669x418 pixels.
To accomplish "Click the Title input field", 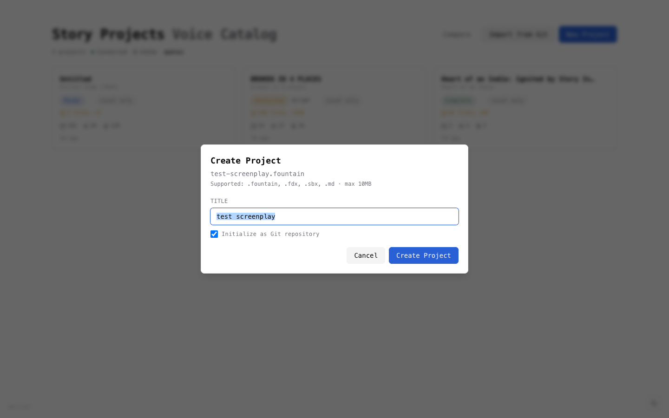I will click(x=334, y=216).
